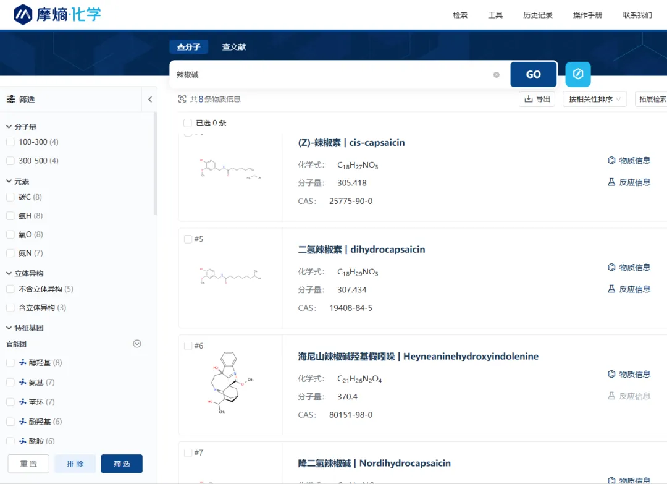667x484 pixels.
Task: Switch to the 查文献 tab
Action: 233,47
